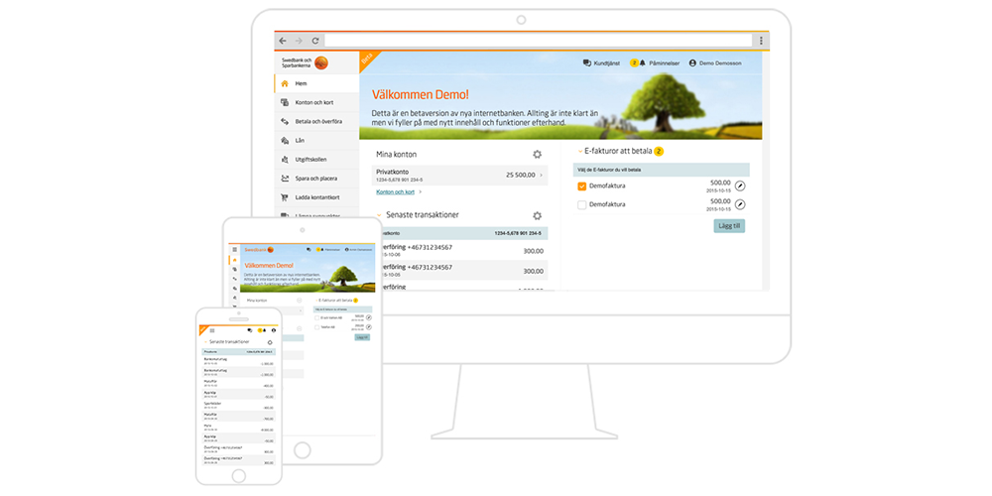Screen dimensions: 992x496
Task: Click the yellow 2 badge beside Påminnelser
Action: [x=634, y=63]
